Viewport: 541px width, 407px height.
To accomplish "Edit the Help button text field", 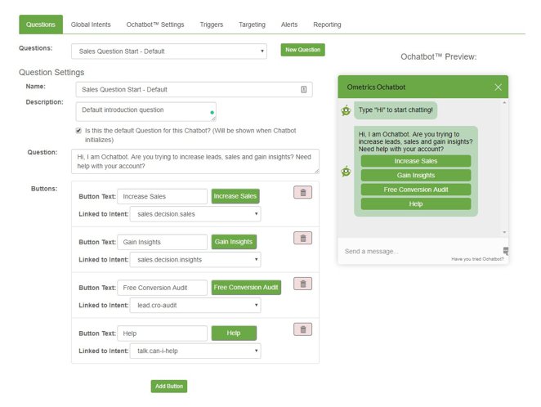I will click(x=162, y=333).
